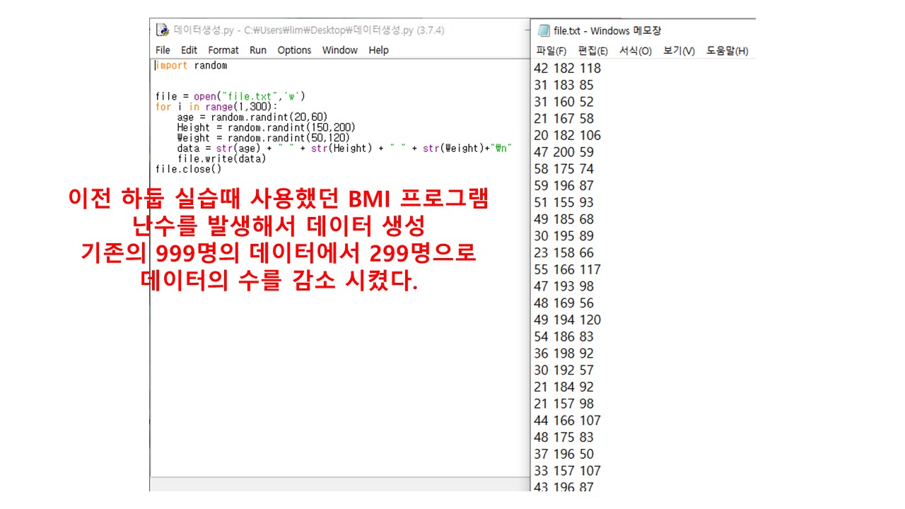Click Notepad row '37 196 50'

tap(564, 454)
